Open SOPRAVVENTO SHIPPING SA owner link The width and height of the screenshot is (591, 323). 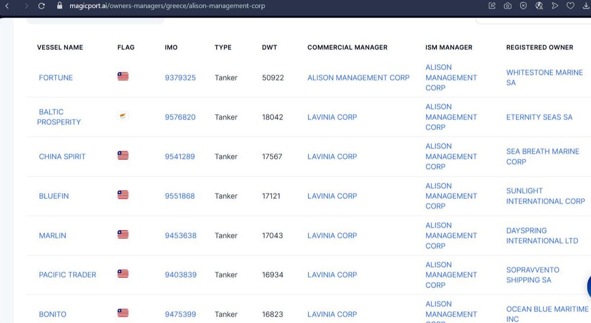click(x=533, y=275)
